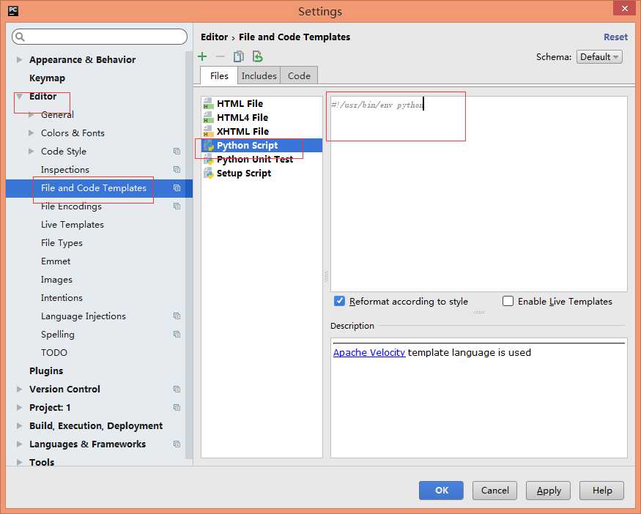Image resolution: width=641 pixels, height=514 pixels.
Task: Switch to the Code tab
Action: click(299, 75)
